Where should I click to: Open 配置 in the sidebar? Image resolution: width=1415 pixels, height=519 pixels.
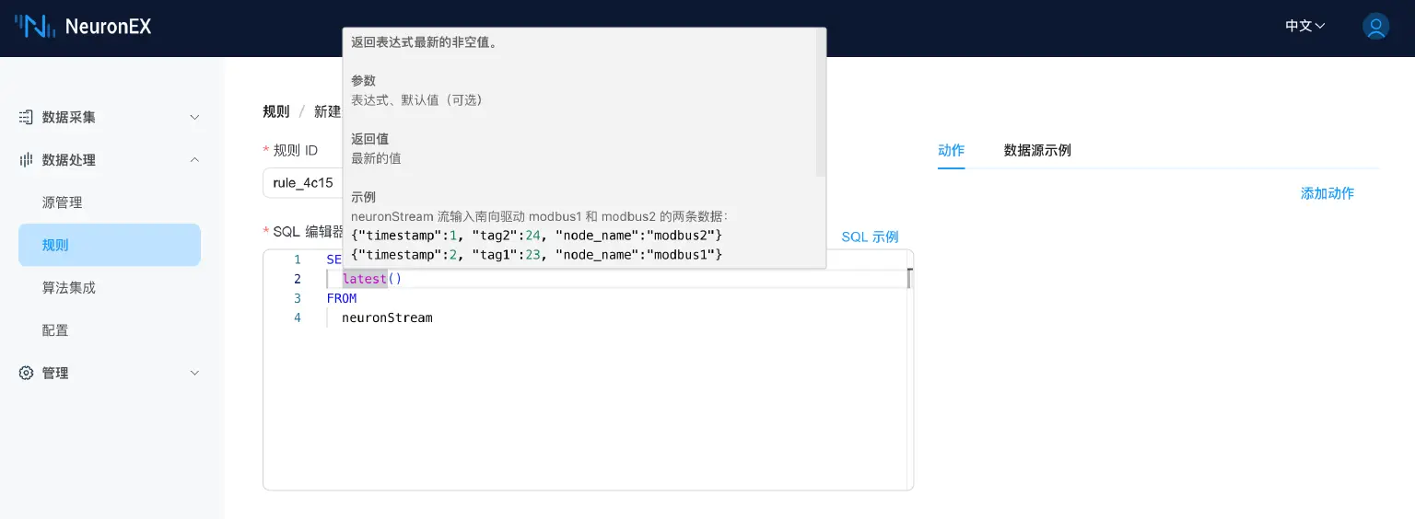(55, 330)
